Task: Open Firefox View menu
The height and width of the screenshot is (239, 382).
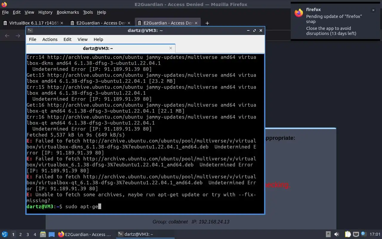Action: [29, 12]
